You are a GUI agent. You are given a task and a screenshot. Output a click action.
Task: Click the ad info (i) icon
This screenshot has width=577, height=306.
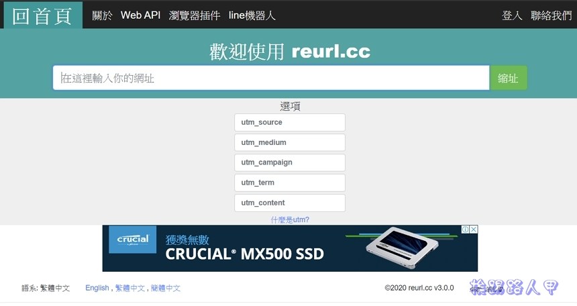tap(466, 229)
